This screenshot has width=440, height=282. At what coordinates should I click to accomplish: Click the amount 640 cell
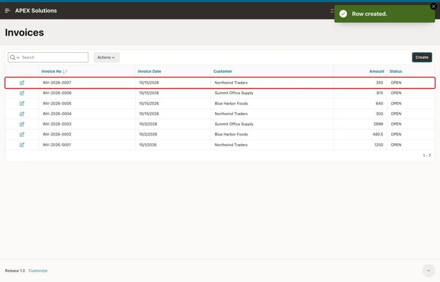pos(379,104)
